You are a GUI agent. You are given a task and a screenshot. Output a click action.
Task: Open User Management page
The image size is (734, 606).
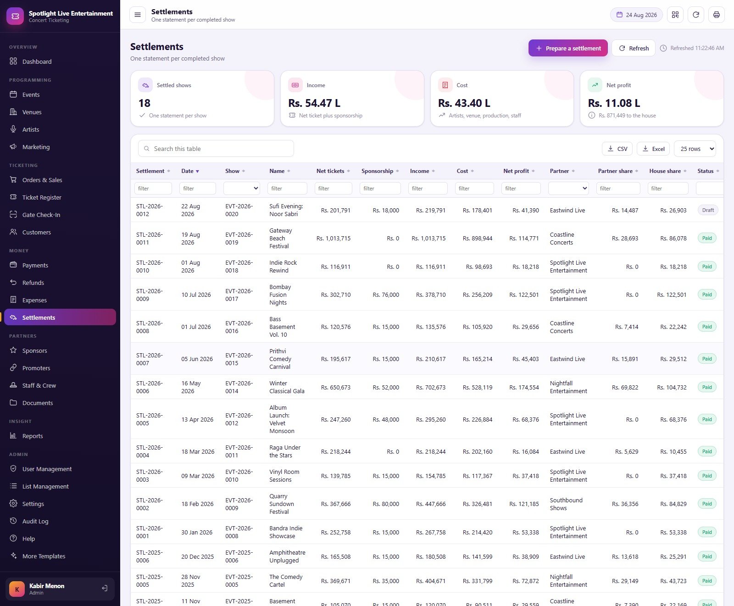point(60,469)
